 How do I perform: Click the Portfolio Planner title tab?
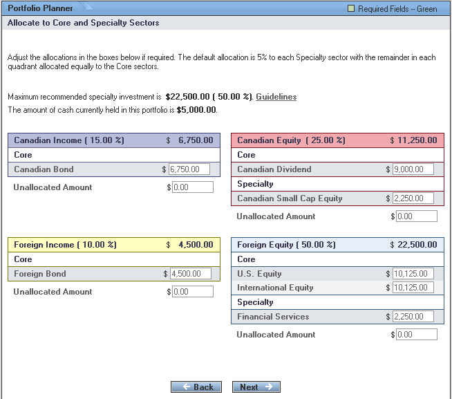coord(39,8)
